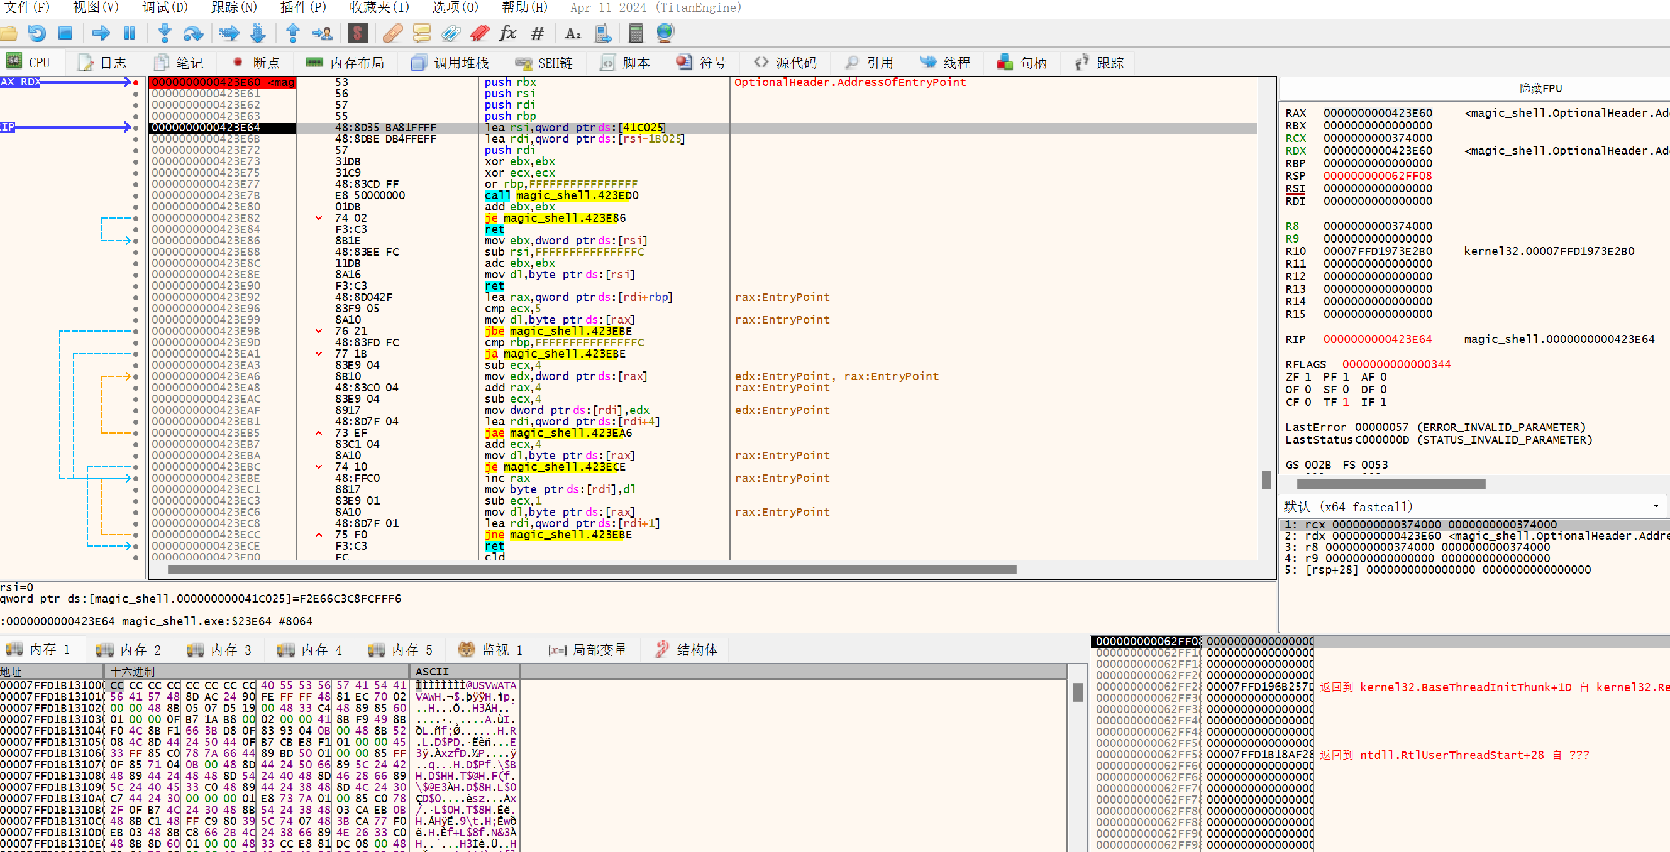Click jump marker beside jbe 423EBE
This screenshot has height=852, width=1670.
318,331
